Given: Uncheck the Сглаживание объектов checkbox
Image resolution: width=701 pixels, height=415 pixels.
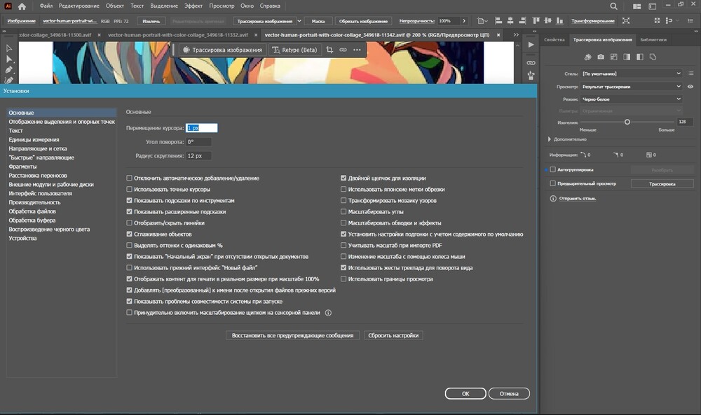Looking at the screenshot, I should tap(129, 234).
